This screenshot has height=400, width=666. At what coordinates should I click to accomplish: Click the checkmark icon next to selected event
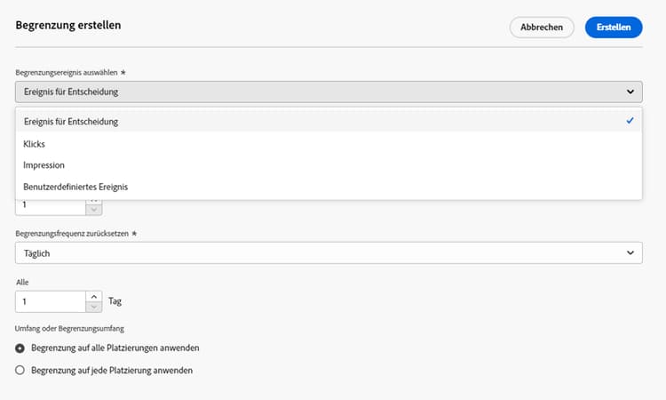click(x=630, y=121)
